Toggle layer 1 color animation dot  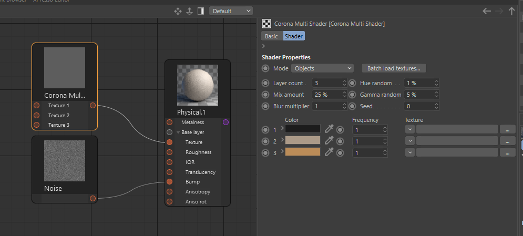tap(265, 130)
